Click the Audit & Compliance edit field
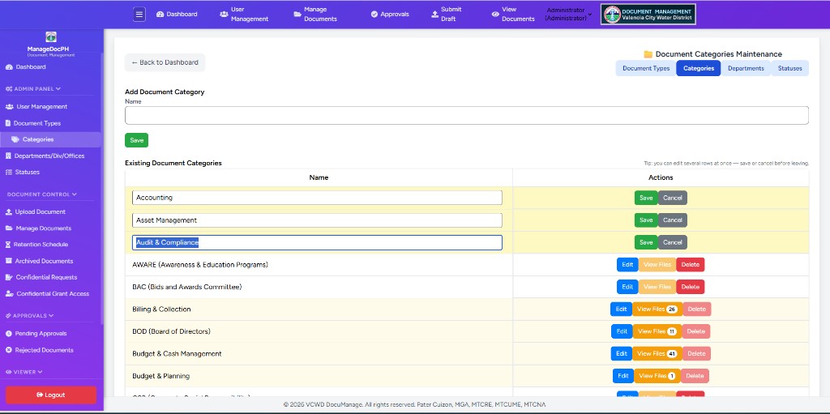The width and height of the screenshot is (830, 414). (317, 242)
